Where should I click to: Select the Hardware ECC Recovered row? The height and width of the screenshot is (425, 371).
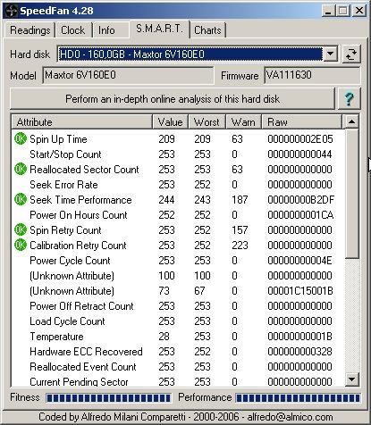[x=178, y=351]
